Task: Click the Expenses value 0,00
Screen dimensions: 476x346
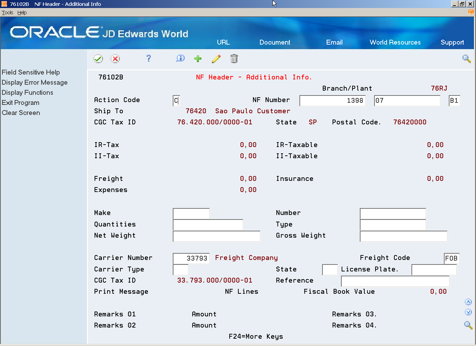Action: (x=248, y=190)
